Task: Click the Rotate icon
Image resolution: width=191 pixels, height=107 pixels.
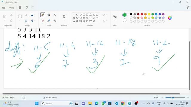Action: pyautogui.click(x=32, y=15)
